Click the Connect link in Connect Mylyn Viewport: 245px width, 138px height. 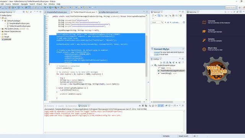point(157,52)
